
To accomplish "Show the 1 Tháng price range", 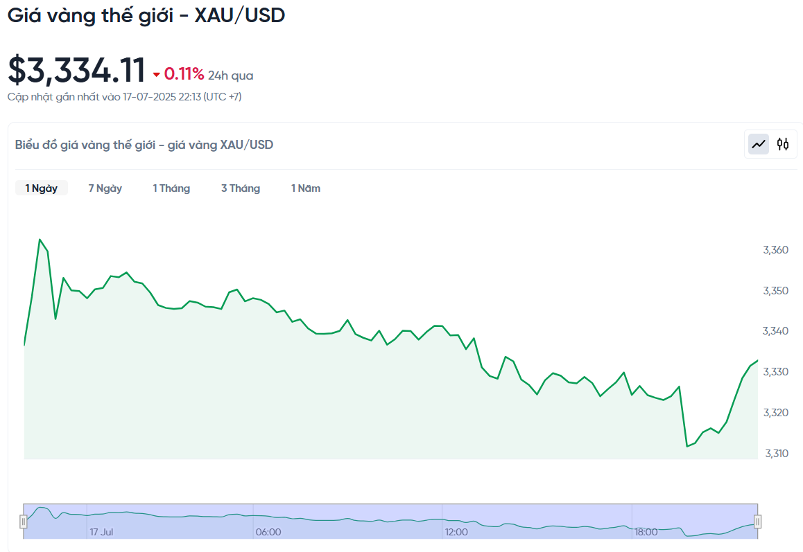I will [x=171, y=188].
